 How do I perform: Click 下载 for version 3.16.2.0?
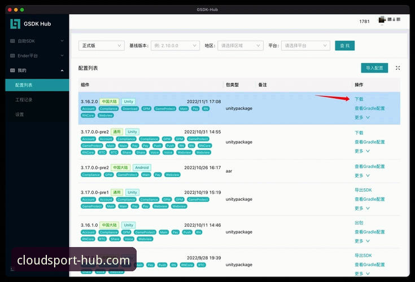pyautogui.click(x=359, y=99)
